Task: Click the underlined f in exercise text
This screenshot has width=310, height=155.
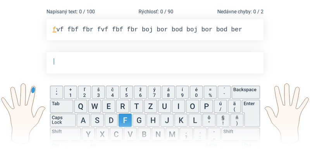Action: 54,29
